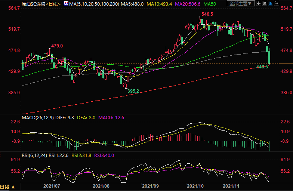The height and width of the screenshot is (191, 293).
Task: Select the MACD(26,12,9) indicator title
Action: click(x=38, y=117)
